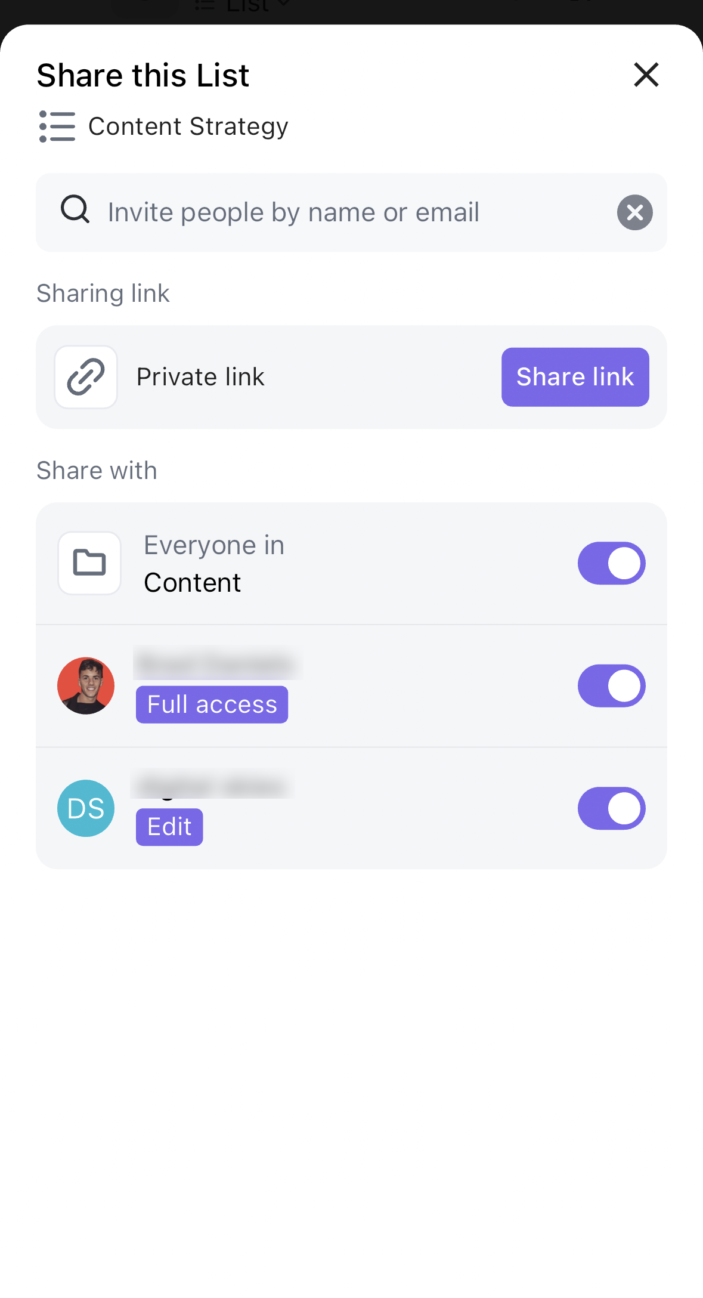Click the Content Strategy list name
This screenshot has width=703, height=1298.
pyautogui.click(x=188, y=126)
